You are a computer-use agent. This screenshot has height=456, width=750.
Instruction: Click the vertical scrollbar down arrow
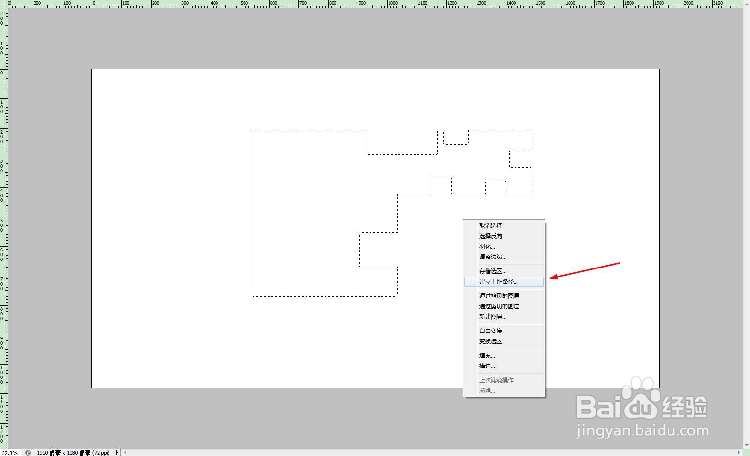click(746, 445)
